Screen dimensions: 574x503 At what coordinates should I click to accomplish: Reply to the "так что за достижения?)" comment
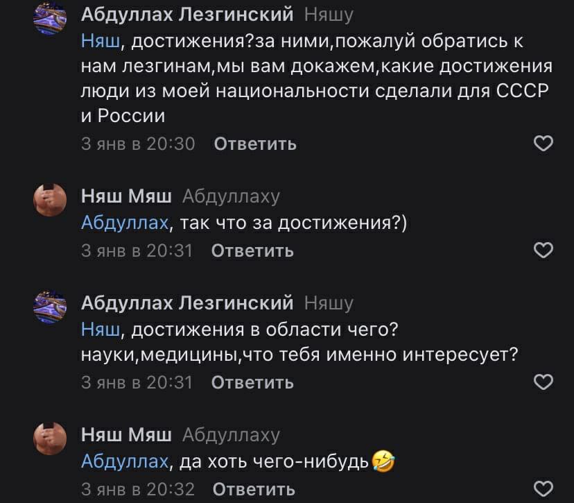[x=252, y=250]
